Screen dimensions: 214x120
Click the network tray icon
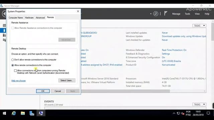178,113
